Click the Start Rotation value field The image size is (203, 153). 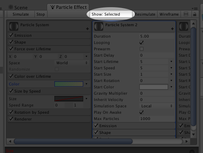154,81
